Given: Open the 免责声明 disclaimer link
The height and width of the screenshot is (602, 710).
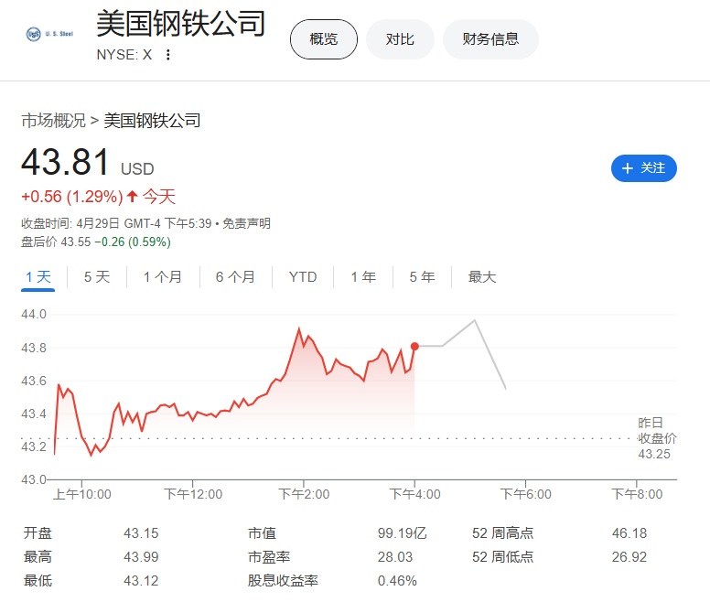Looking at the screenshot, I should 246,223.
